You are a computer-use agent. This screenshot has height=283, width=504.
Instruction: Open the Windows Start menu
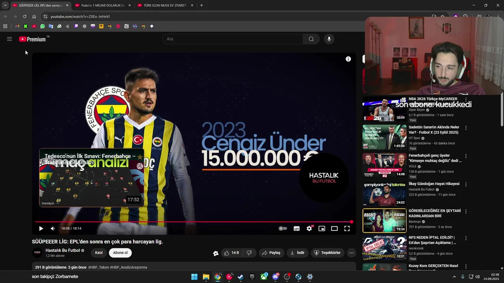[194, 277]
